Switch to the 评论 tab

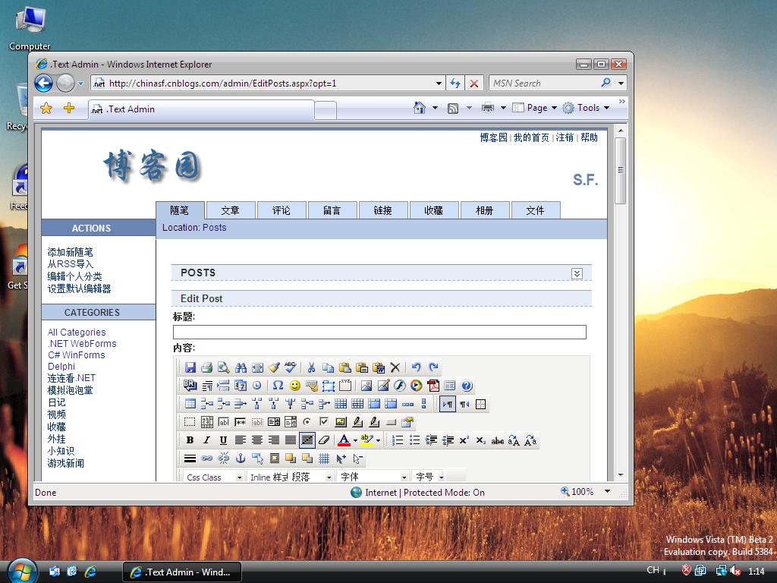click(x=282, y=210)
